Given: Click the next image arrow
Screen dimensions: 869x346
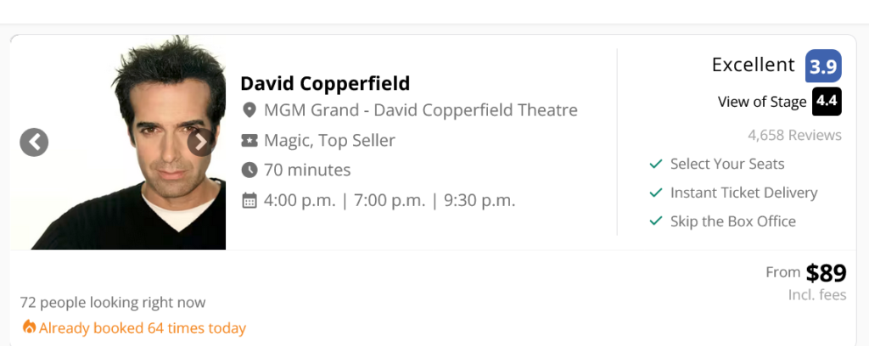Looking at the screenshot, I should (x=200, y=142).
